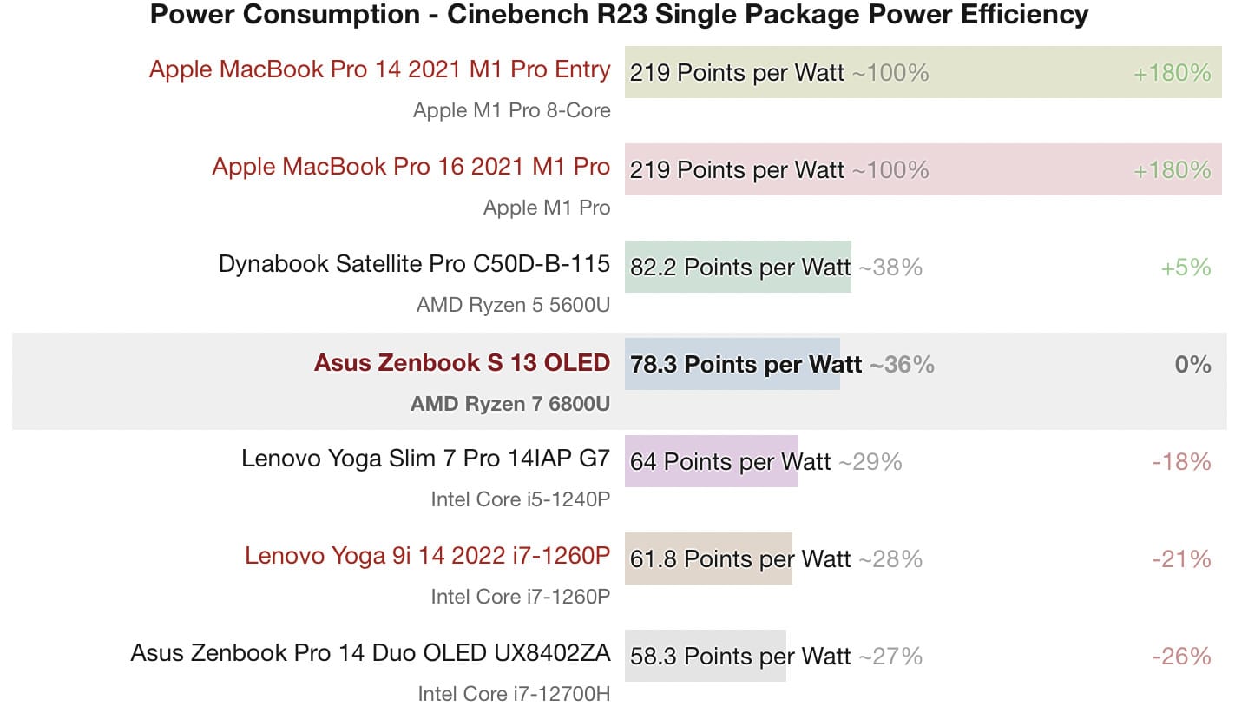This screenshot has width=1235, height=720.
Task: Click the Asus Zenbook Pro 14 Duo OLED UX8402ZA label
Action: pos(371,653)
